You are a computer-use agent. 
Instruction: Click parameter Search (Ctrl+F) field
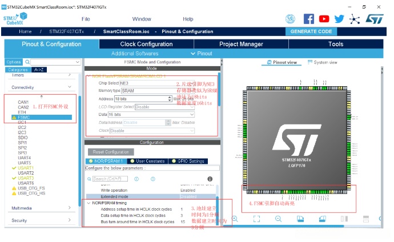(110, 179)
